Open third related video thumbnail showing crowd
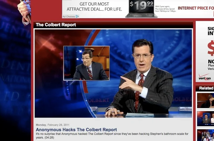This screenshot has height=141, width=214. (x=205, y=135)
